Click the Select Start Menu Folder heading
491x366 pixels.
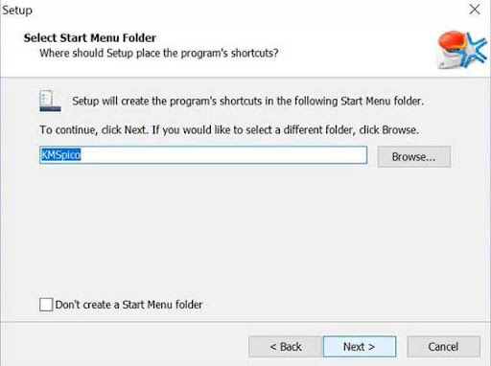pos(90,37)
